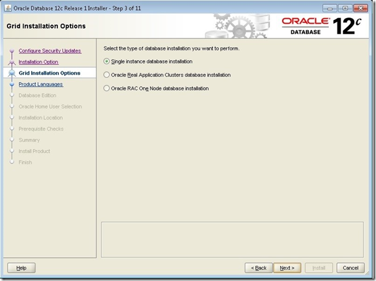Viewport: 376px width, 281px height.
Task: Open the Product Languages step link
Action: pos(40,85)
